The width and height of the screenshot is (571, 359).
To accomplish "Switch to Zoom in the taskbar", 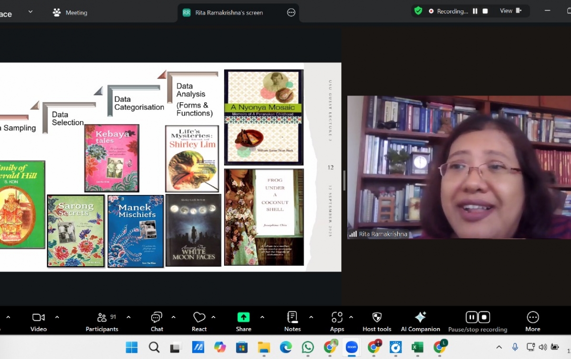I will pyautogui.click(x=352, y=347).
